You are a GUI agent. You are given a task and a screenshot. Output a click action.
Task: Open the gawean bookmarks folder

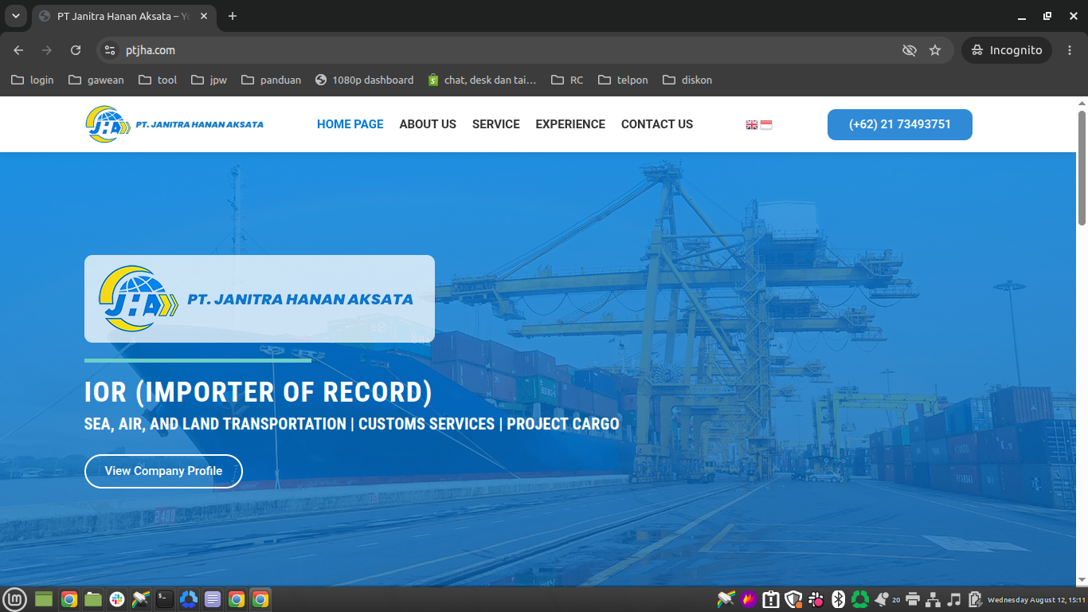pos(96,80)
